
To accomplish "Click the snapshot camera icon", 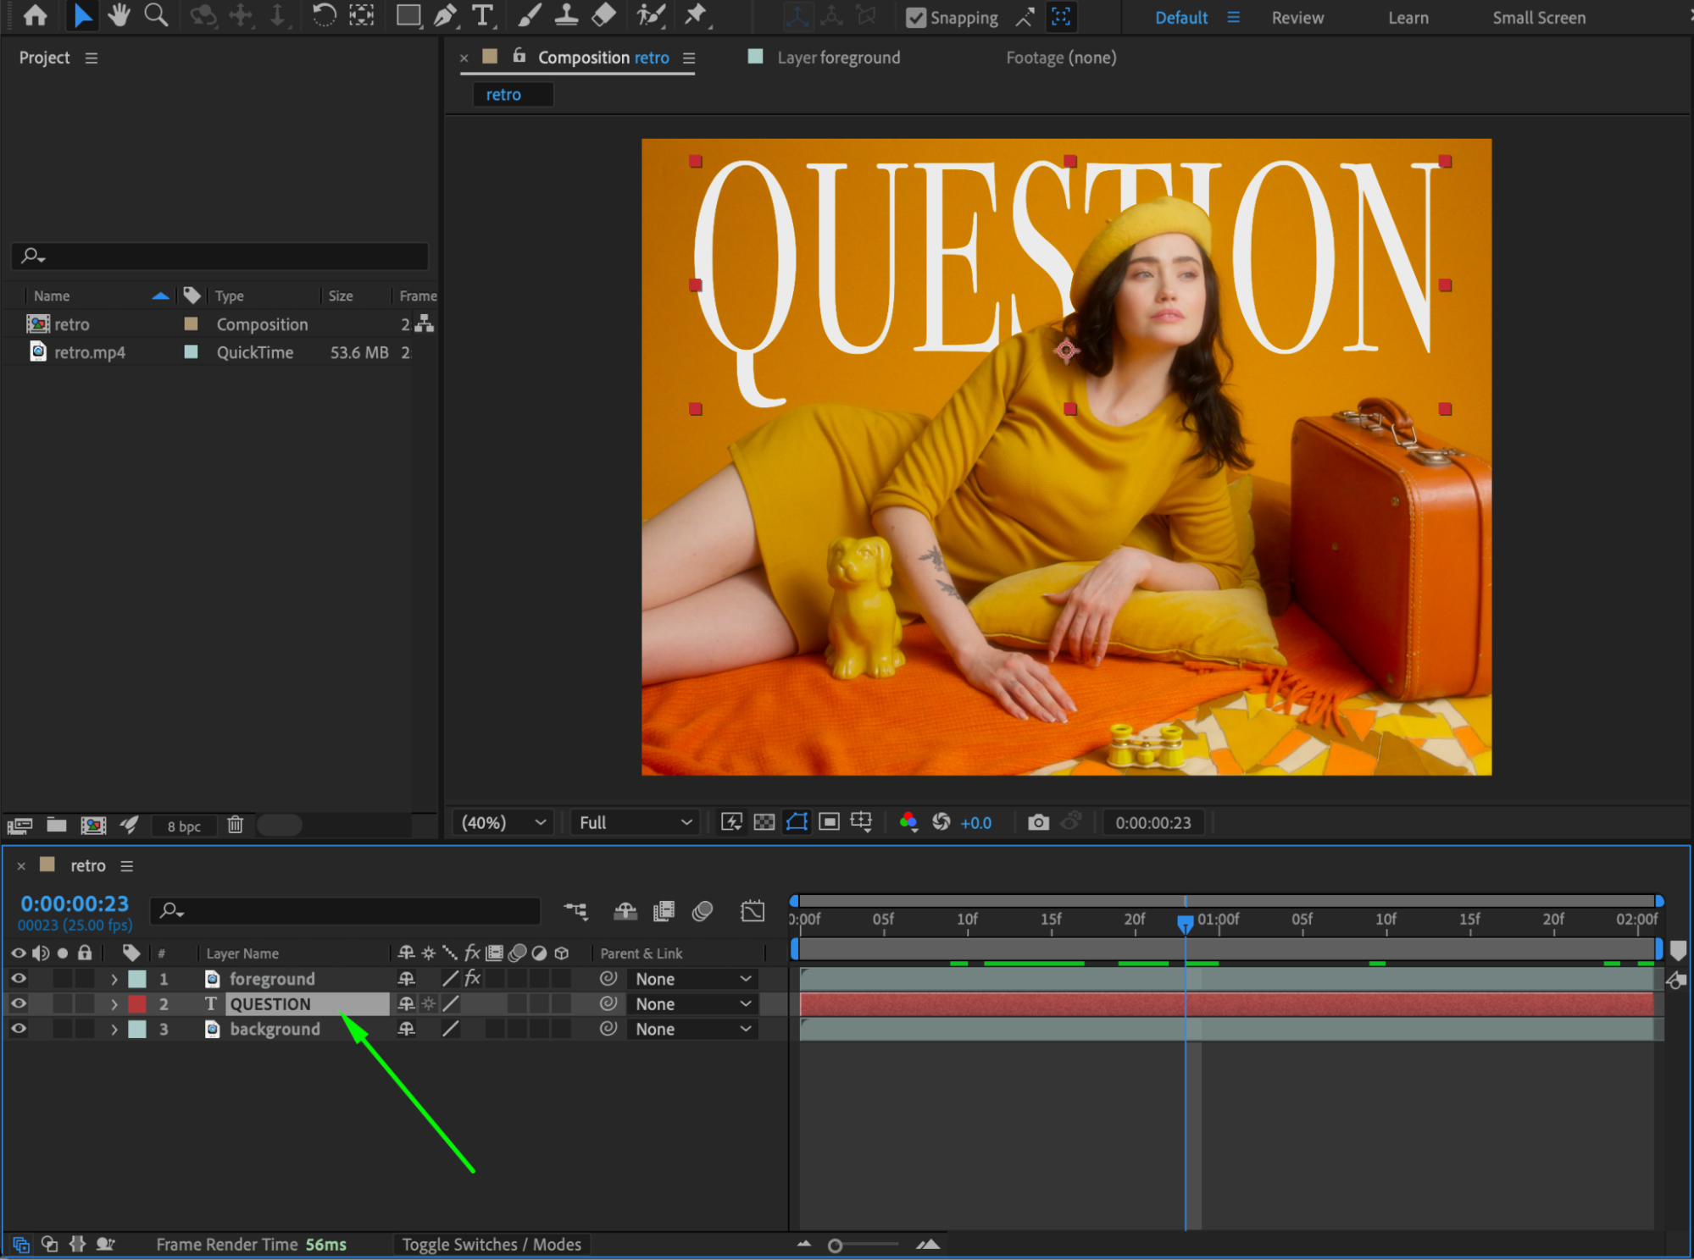I will (1037, 822).
